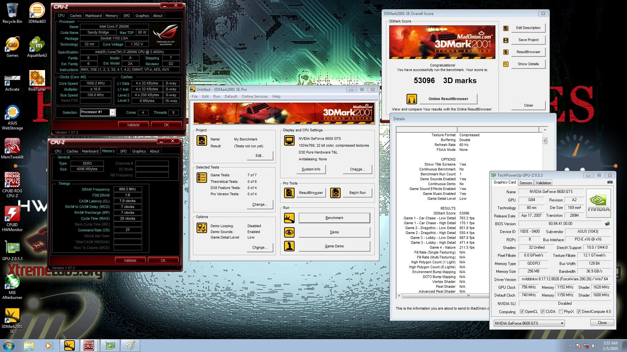The image size is (627, 352).
Task: Click the Online ResultBrowser headset icon
Action: (x=412, y=99)
